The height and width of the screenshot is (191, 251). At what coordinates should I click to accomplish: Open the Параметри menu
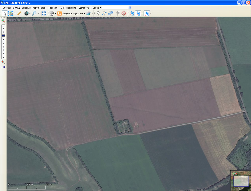pyautogui.click(x=72, y=8)
